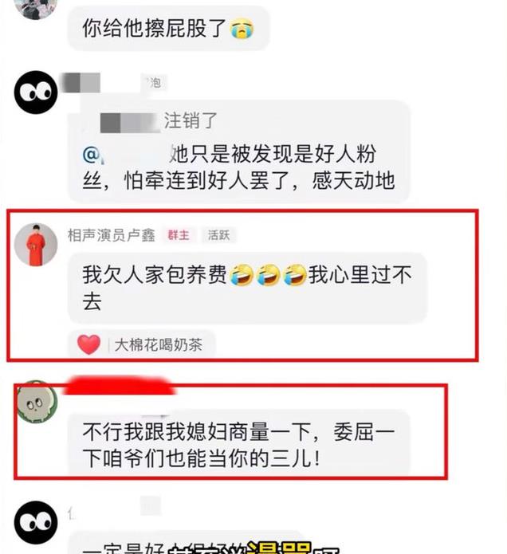The width and height of the screenshot is (507, 554).
Task: Select the 不行我跟我媳妇商量一下 message bubble
Action: (239, 445)
